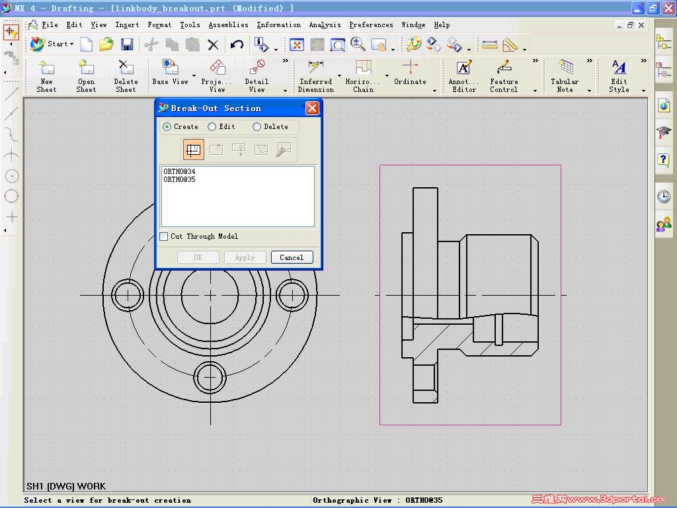Enable the Cut Through Model checkbox

tap(164, 236)
